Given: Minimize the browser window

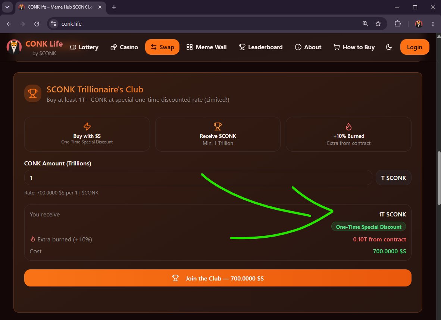Looking at the screenshot, I should tap(397, 7).
